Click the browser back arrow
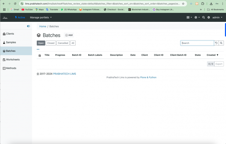The height and width of the screenshot is (144, 226). click(4, 4)
